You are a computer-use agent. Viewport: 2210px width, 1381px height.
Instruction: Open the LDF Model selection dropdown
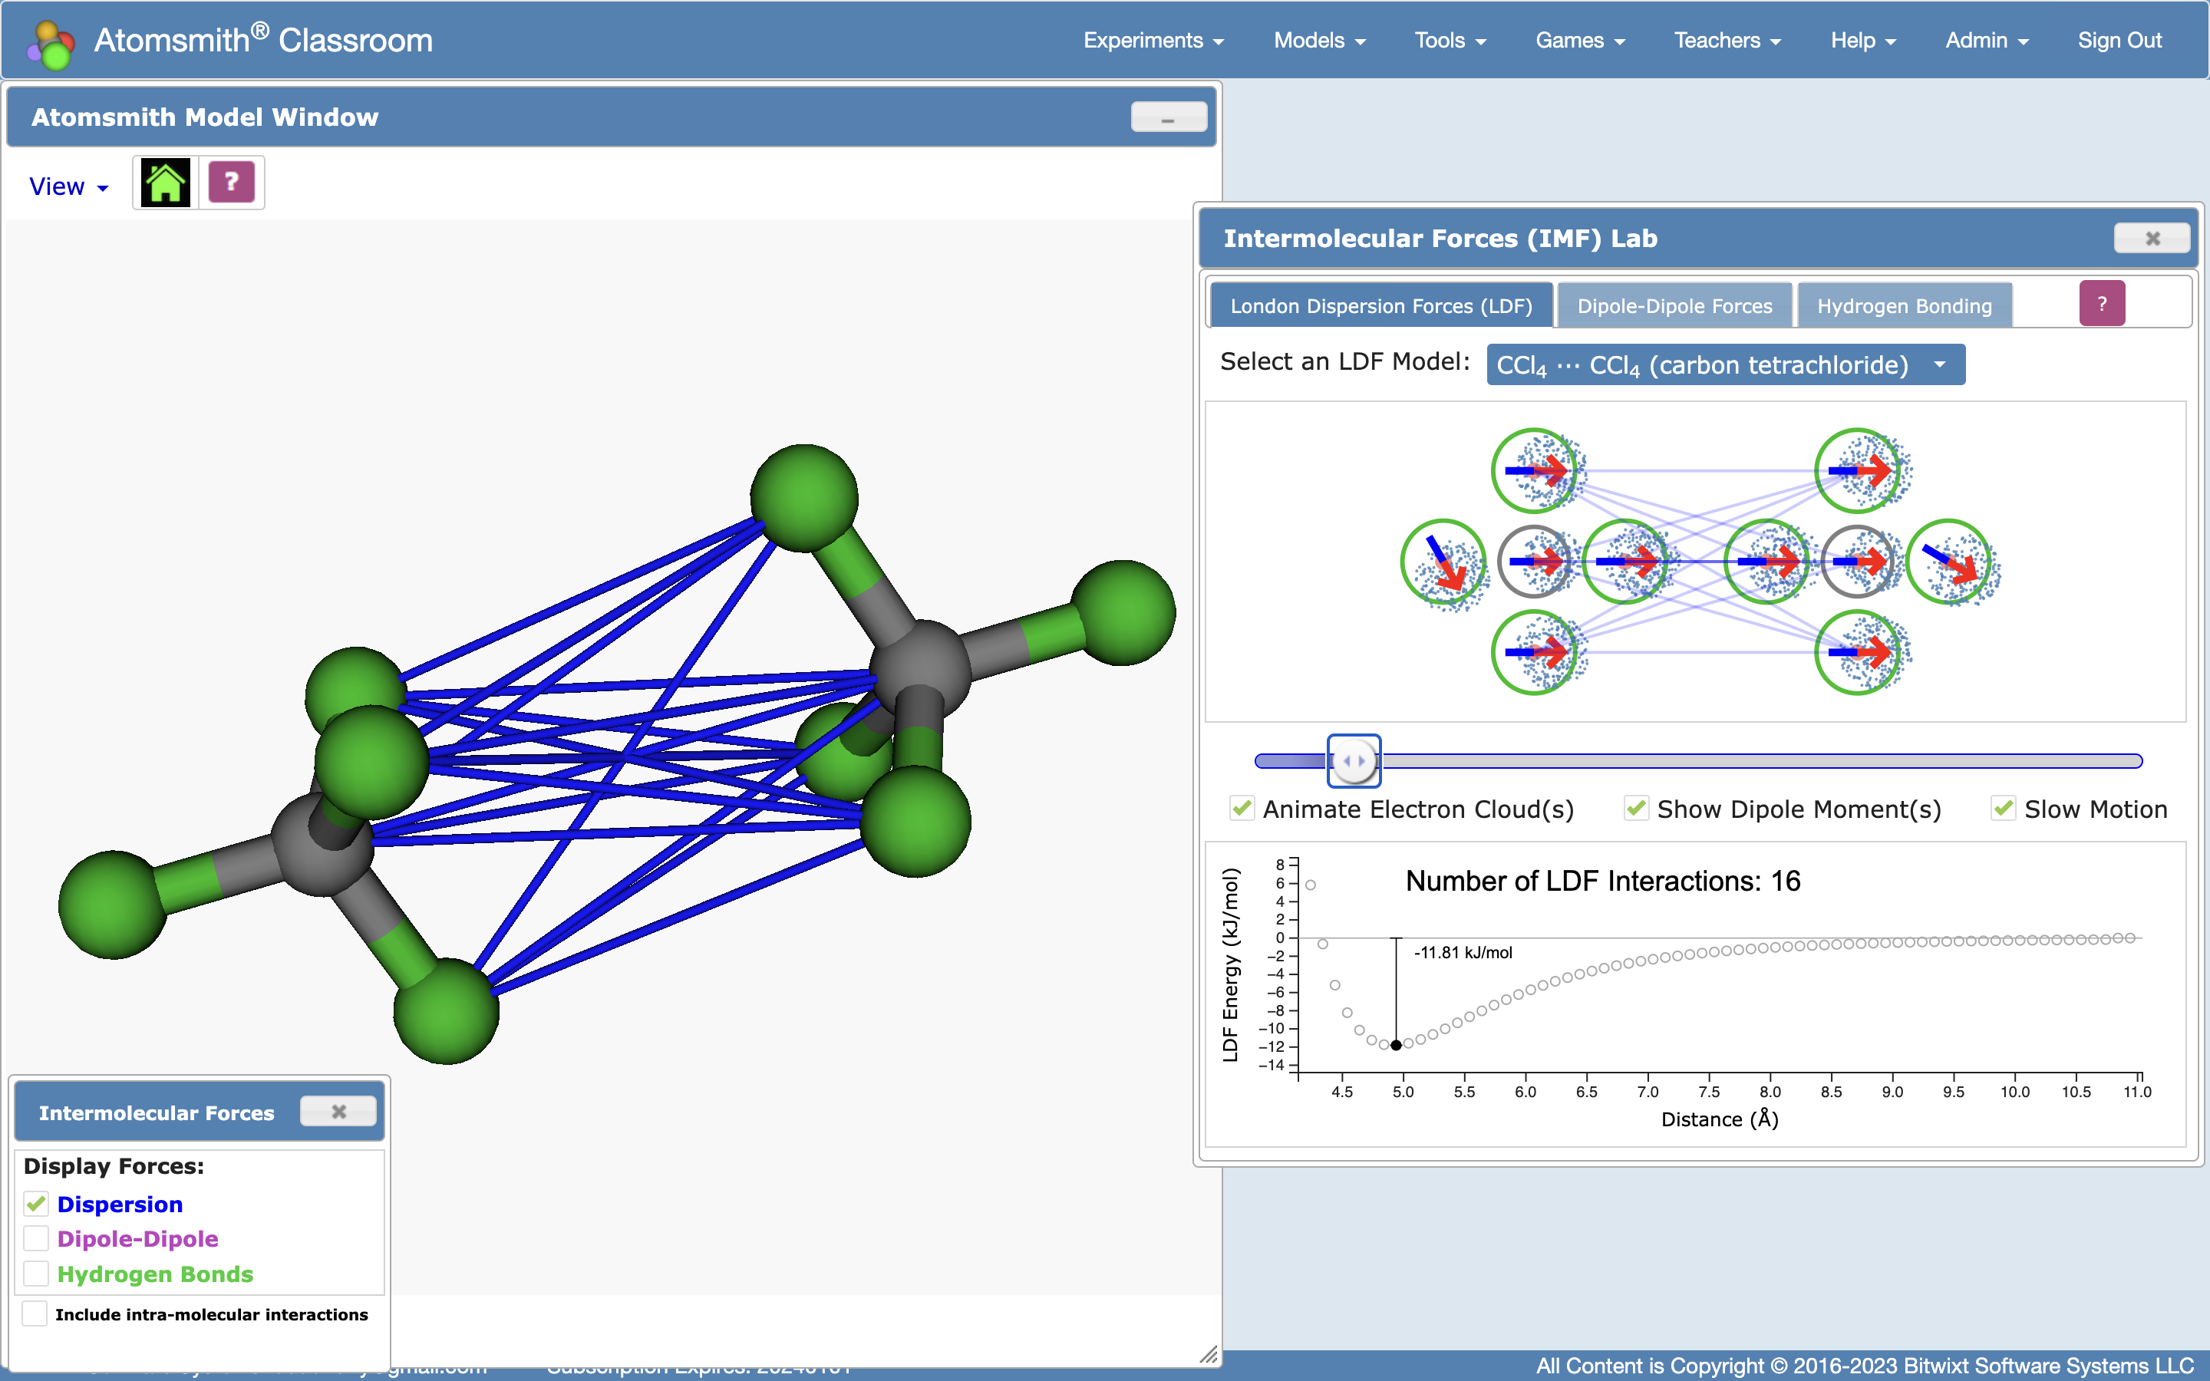pyautogui.click(x=1724, y=365)
